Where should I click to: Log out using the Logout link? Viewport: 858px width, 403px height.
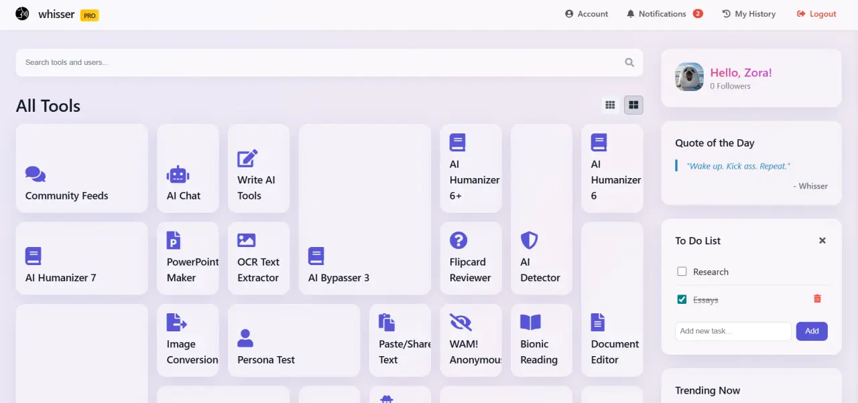coord(816,14)
